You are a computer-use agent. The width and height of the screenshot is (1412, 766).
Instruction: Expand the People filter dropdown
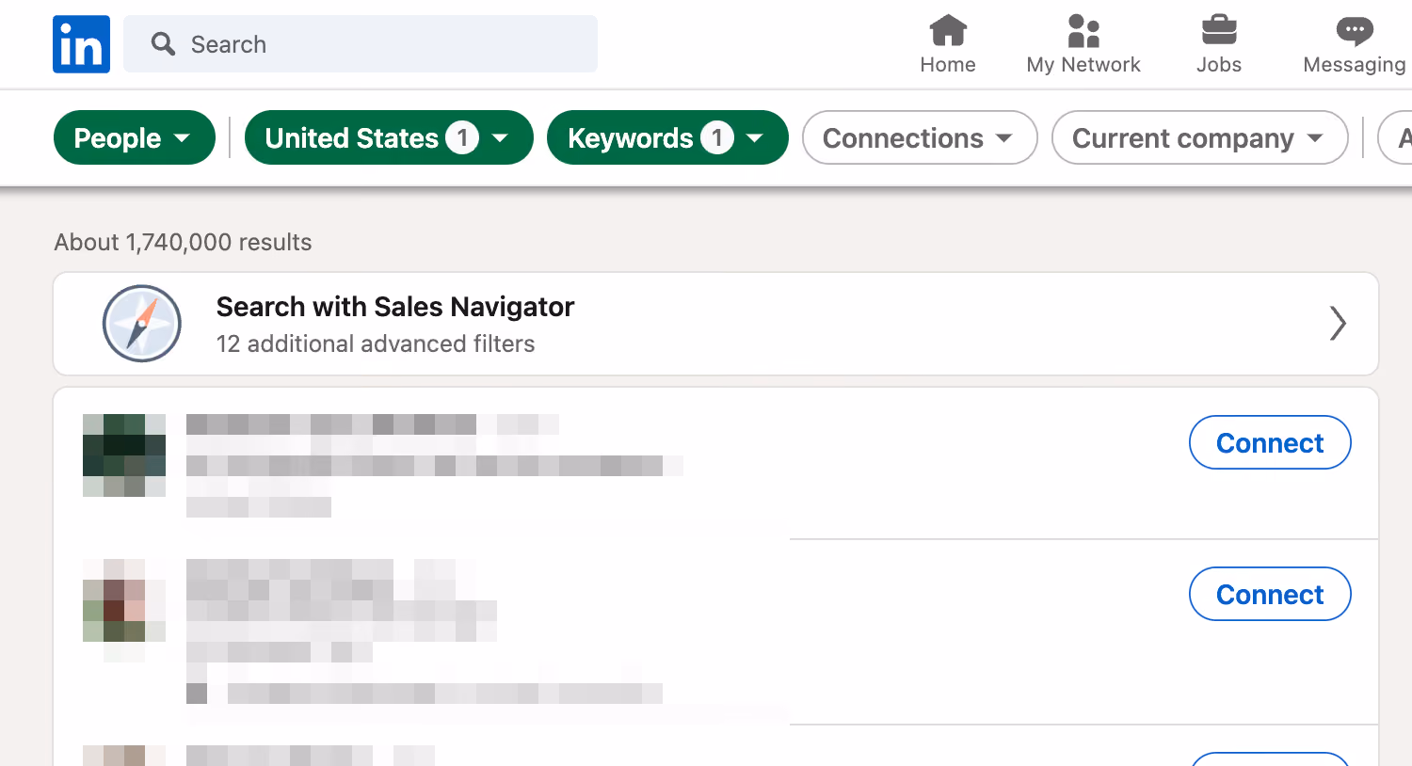pos(135,137)
